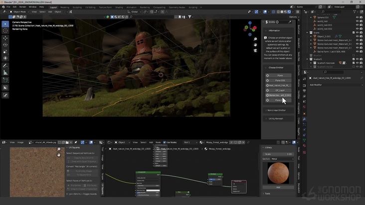Select rendered viewport shading mode
Image resolution: width=365 pixels, height=205 pixels.
[x=289, y=12]
